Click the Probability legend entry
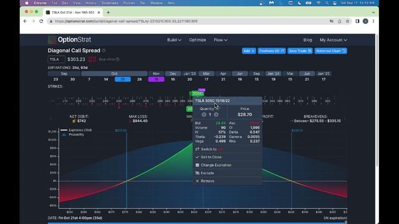Image resolution: width=399 pixels, height=224 pixels. click(x=73, y=134)
